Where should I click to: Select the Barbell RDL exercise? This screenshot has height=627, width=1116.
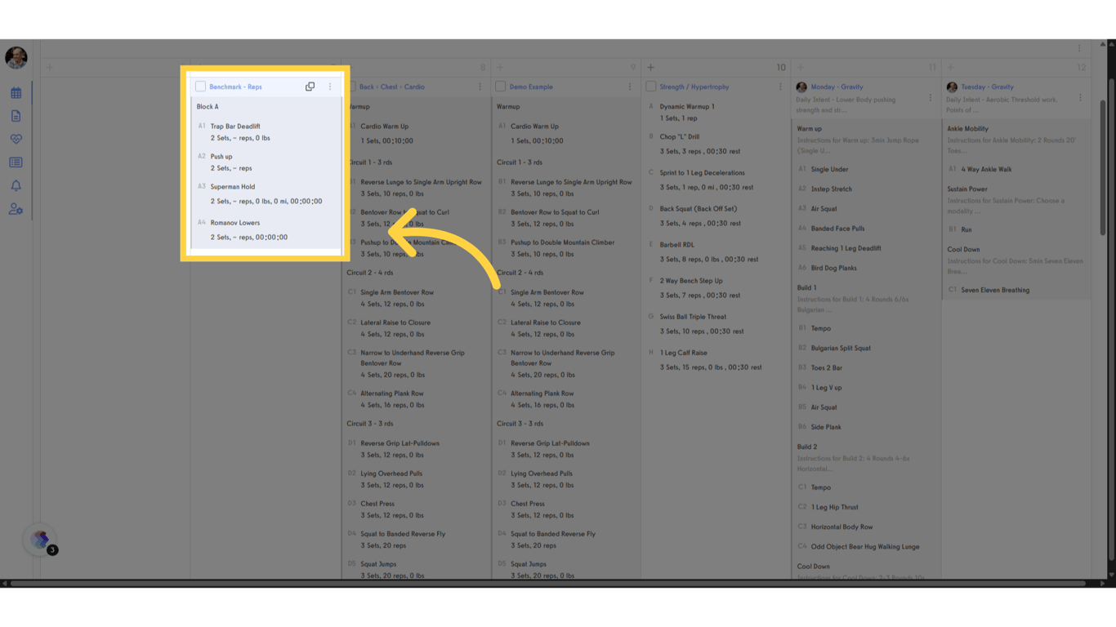pos(677,245)
